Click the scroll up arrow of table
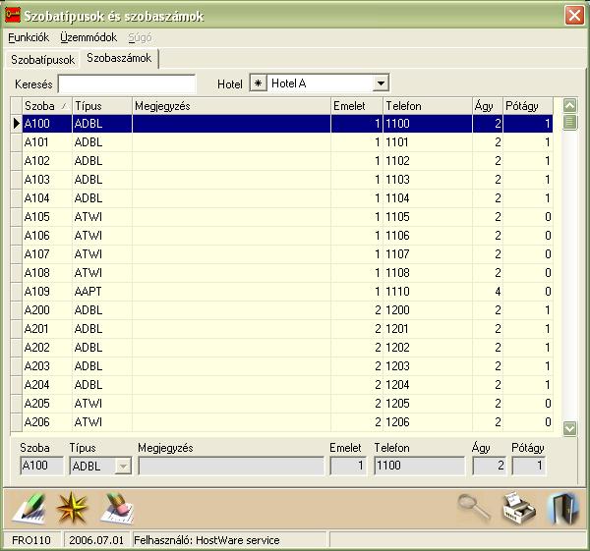The height and width of the screenshot is (551, 590). [569, 105]
